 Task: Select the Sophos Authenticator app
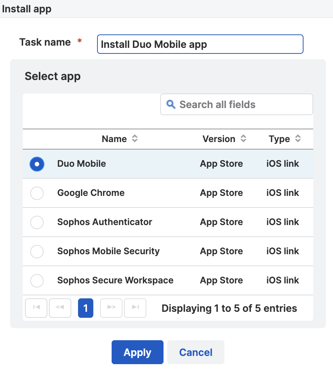[x=37, y=222]
